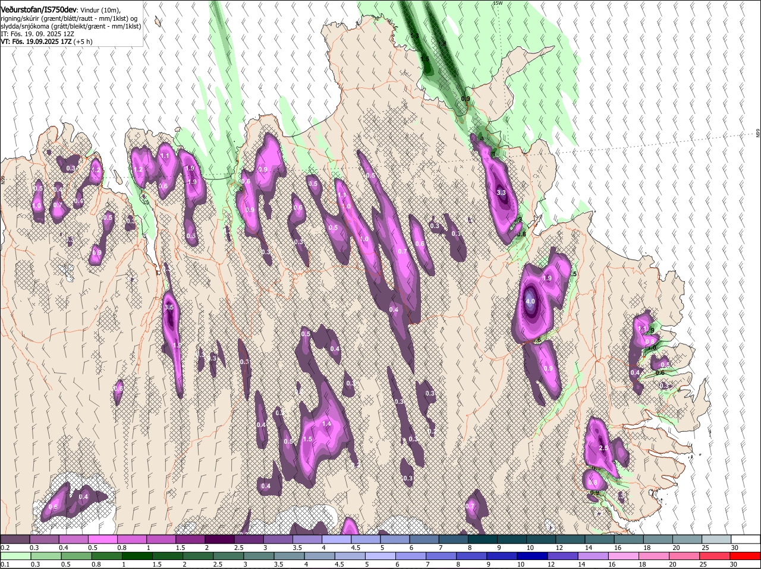Click the "0.1" label under the lower color bar

click(5, 564)
